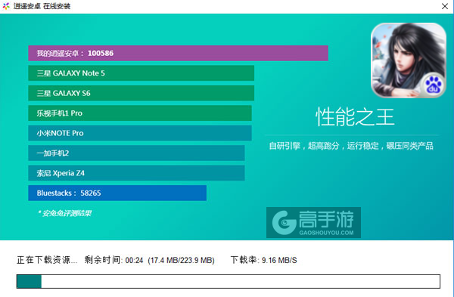Viewport: 454px width, 297px height.
Task: Click the 性能之王 heading
Action: [355, 117]
